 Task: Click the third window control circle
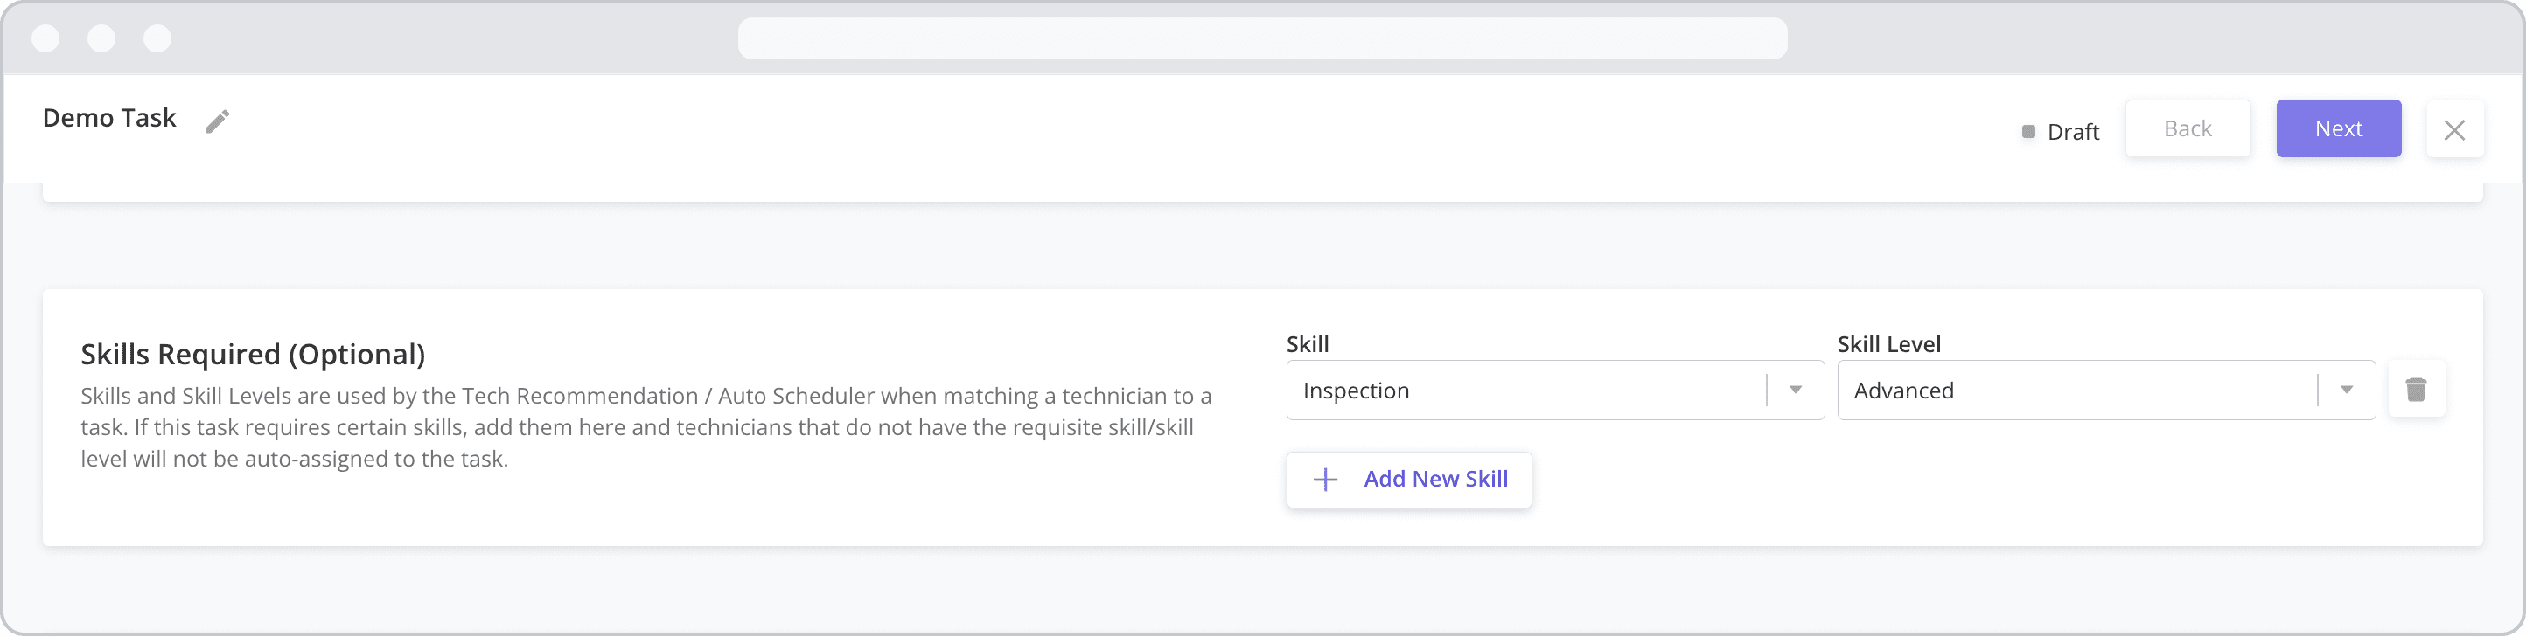click(157, 38)
